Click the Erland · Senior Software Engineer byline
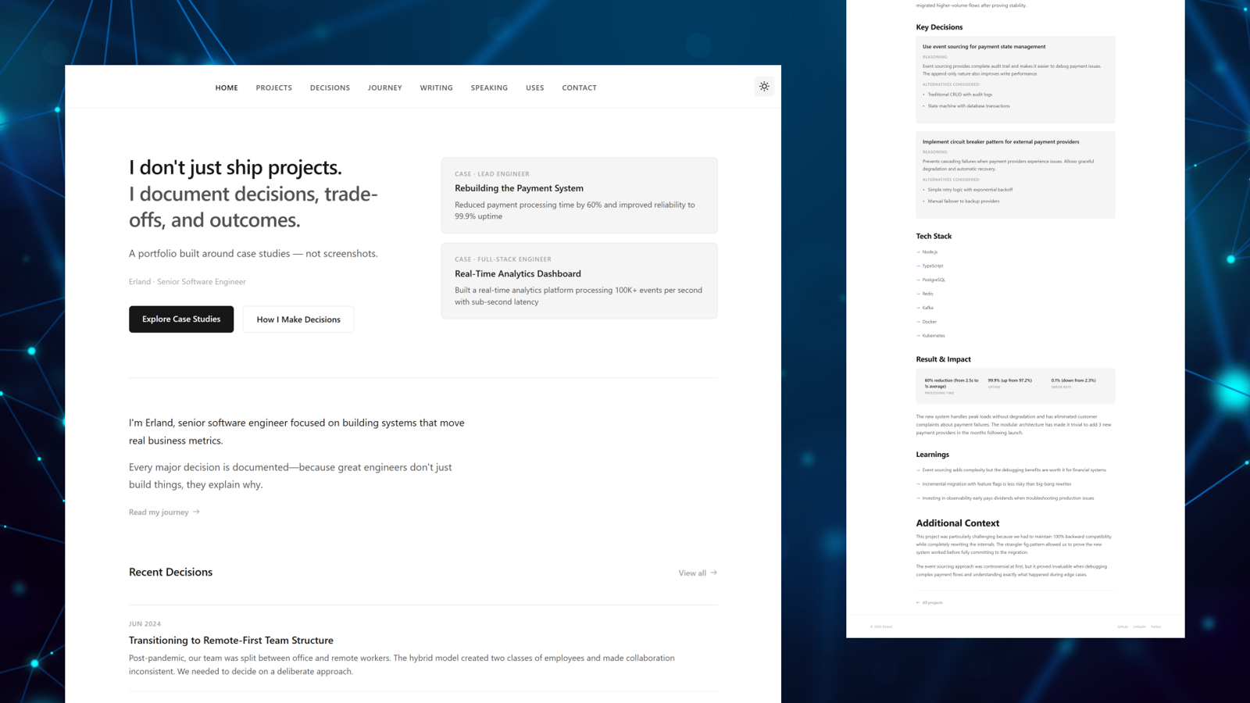The height and width of the screenshot is (703, 1250). [x=187, y=281]
